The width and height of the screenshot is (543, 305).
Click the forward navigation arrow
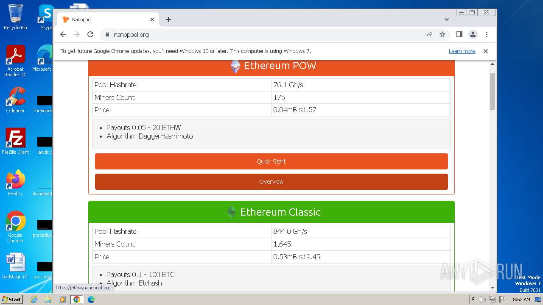tap(77, 34)
